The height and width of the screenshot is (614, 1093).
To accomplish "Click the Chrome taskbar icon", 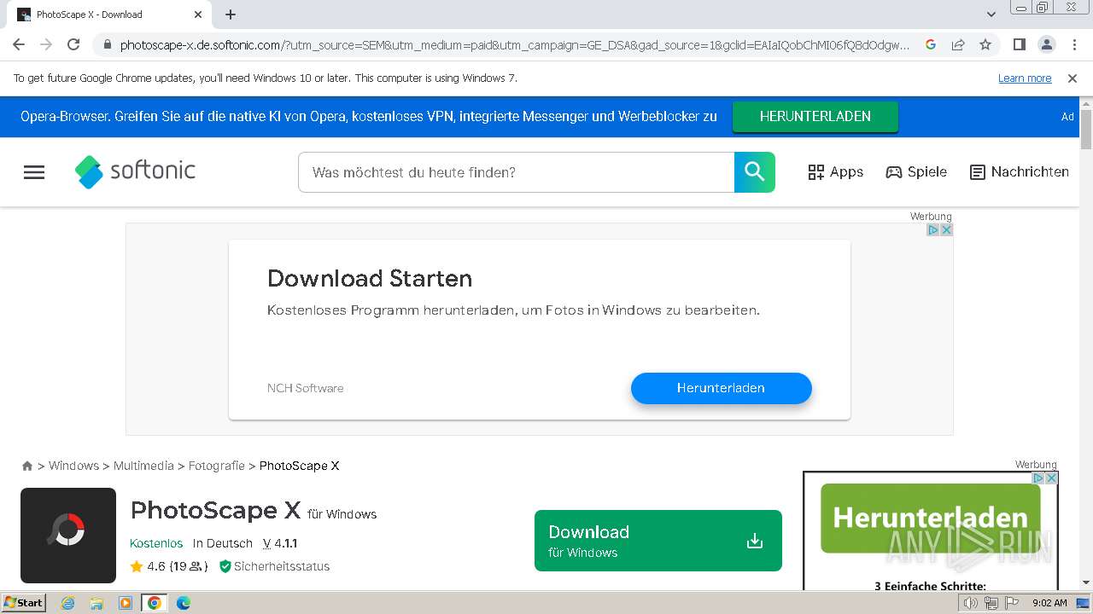I will [x=155, y=603].
